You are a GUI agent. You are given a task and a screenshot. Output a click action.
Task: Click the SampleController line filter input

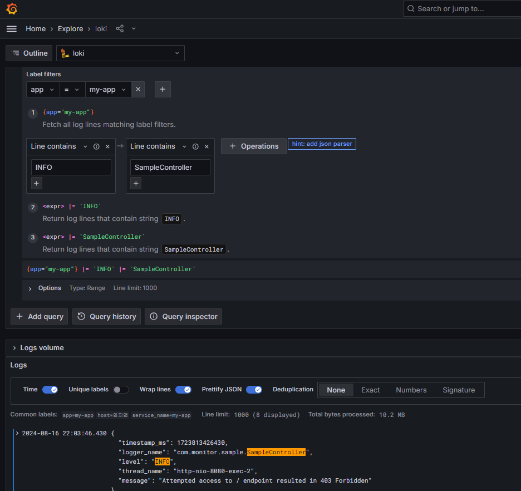170,168
